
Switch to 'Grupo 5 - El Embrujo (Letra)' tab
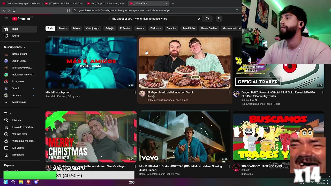[x=107, y=3]
